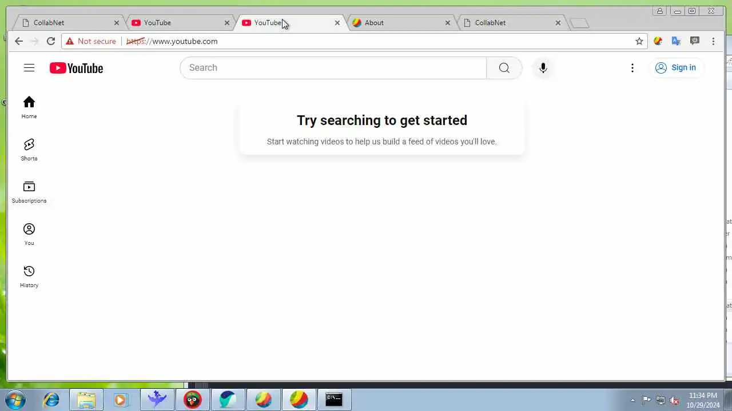The height and width of the screenshot is (411, 732).
Task: Click the Sign in button
Action: click(x=676, y=67)
